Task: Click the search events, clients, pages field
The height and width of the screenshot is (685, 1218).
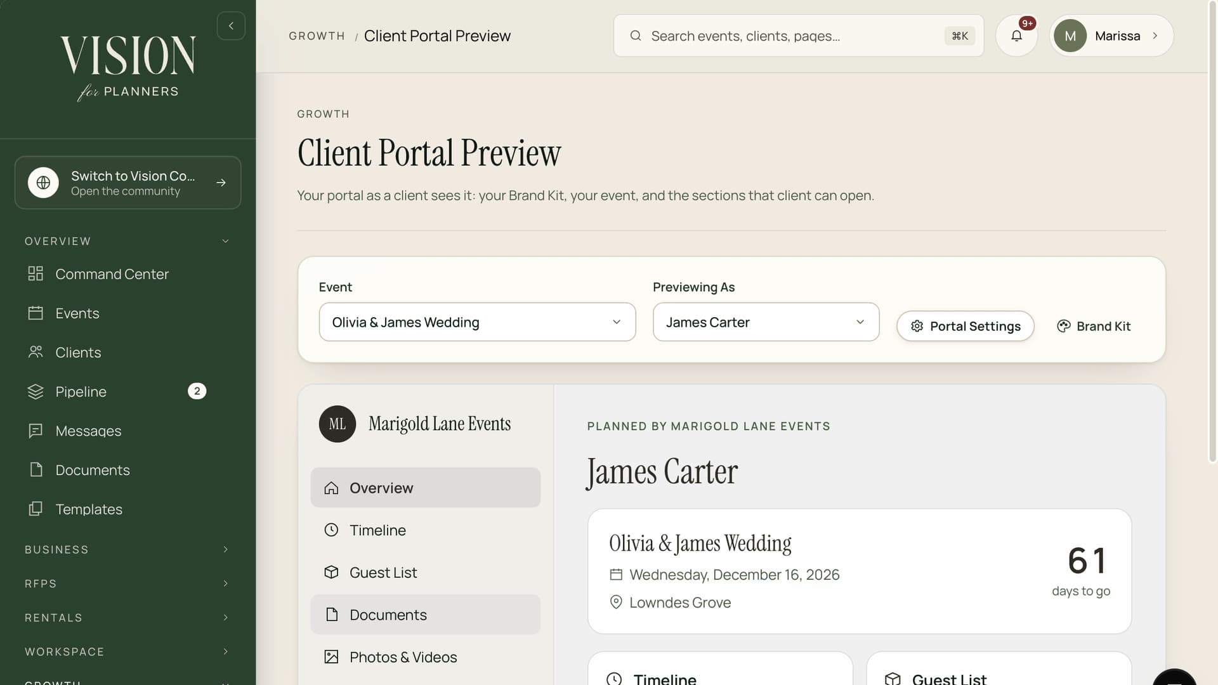Action: click(799, 36)
